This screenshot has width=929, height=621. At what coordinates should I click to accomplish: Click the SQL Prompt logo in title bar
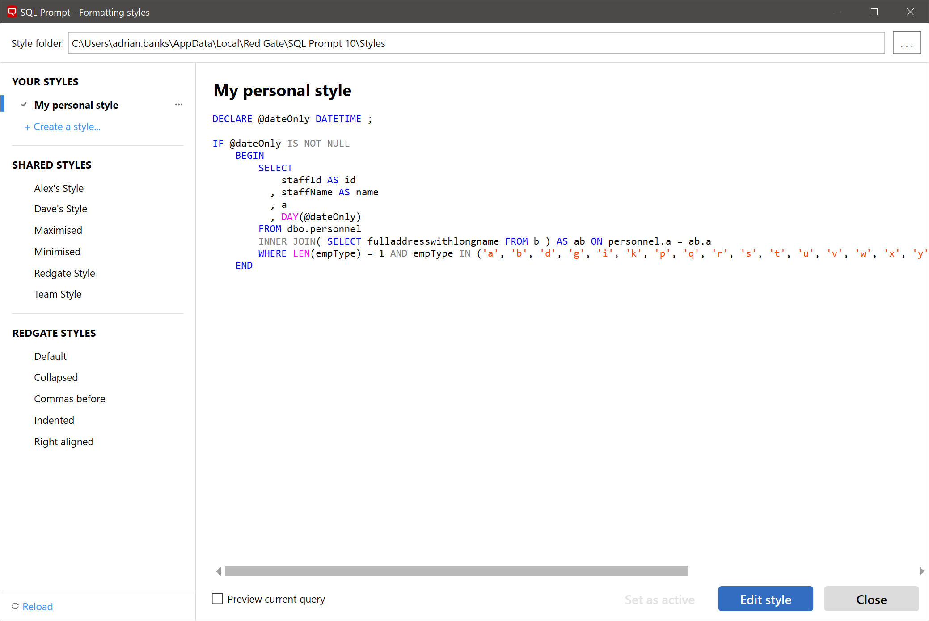pyautogui.click(x=12, y=12)
